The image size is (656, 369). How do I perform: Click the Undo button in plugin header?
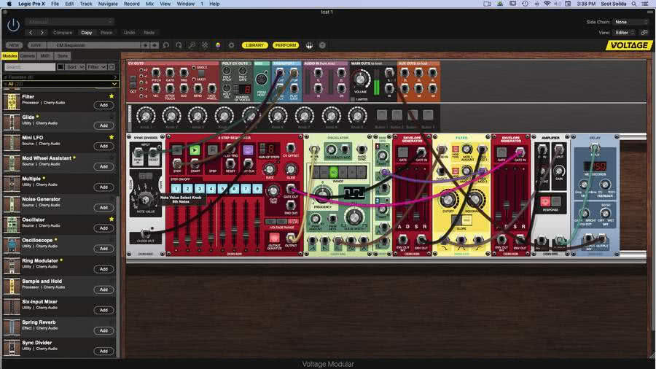(129, 33)
